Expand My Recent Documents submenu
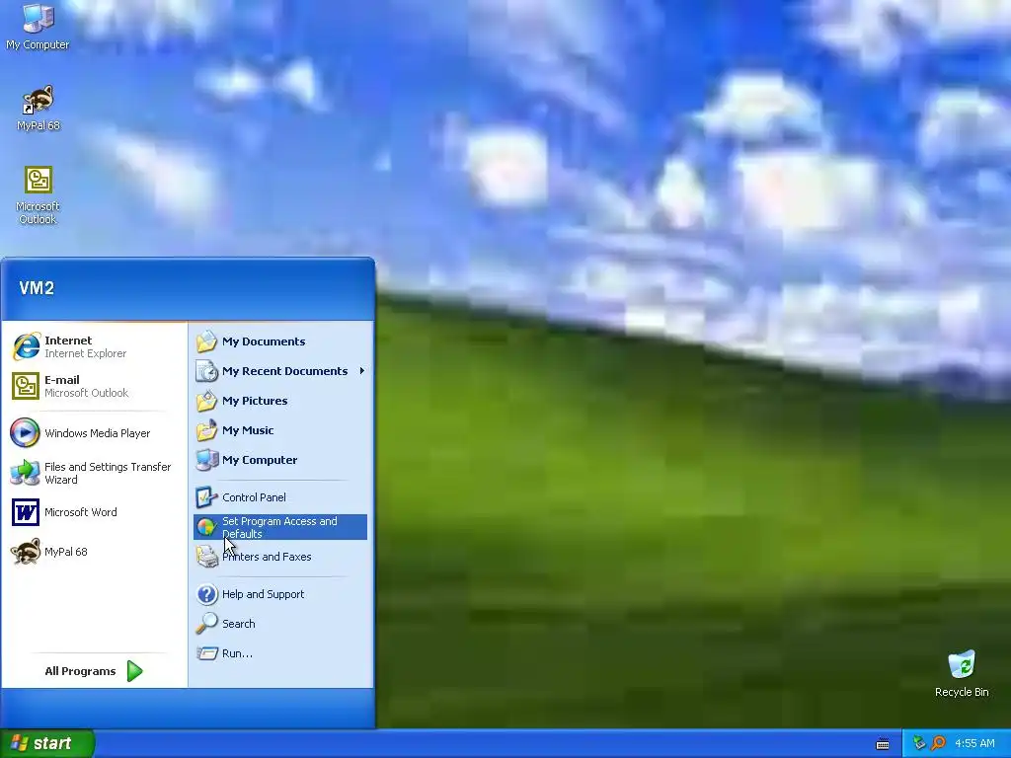The image size is (1011, 758). (x=280, y=371)
